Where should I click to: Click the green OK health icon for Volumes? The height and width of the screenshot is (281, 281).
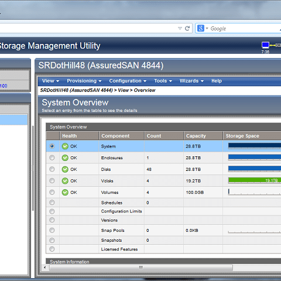65,193
